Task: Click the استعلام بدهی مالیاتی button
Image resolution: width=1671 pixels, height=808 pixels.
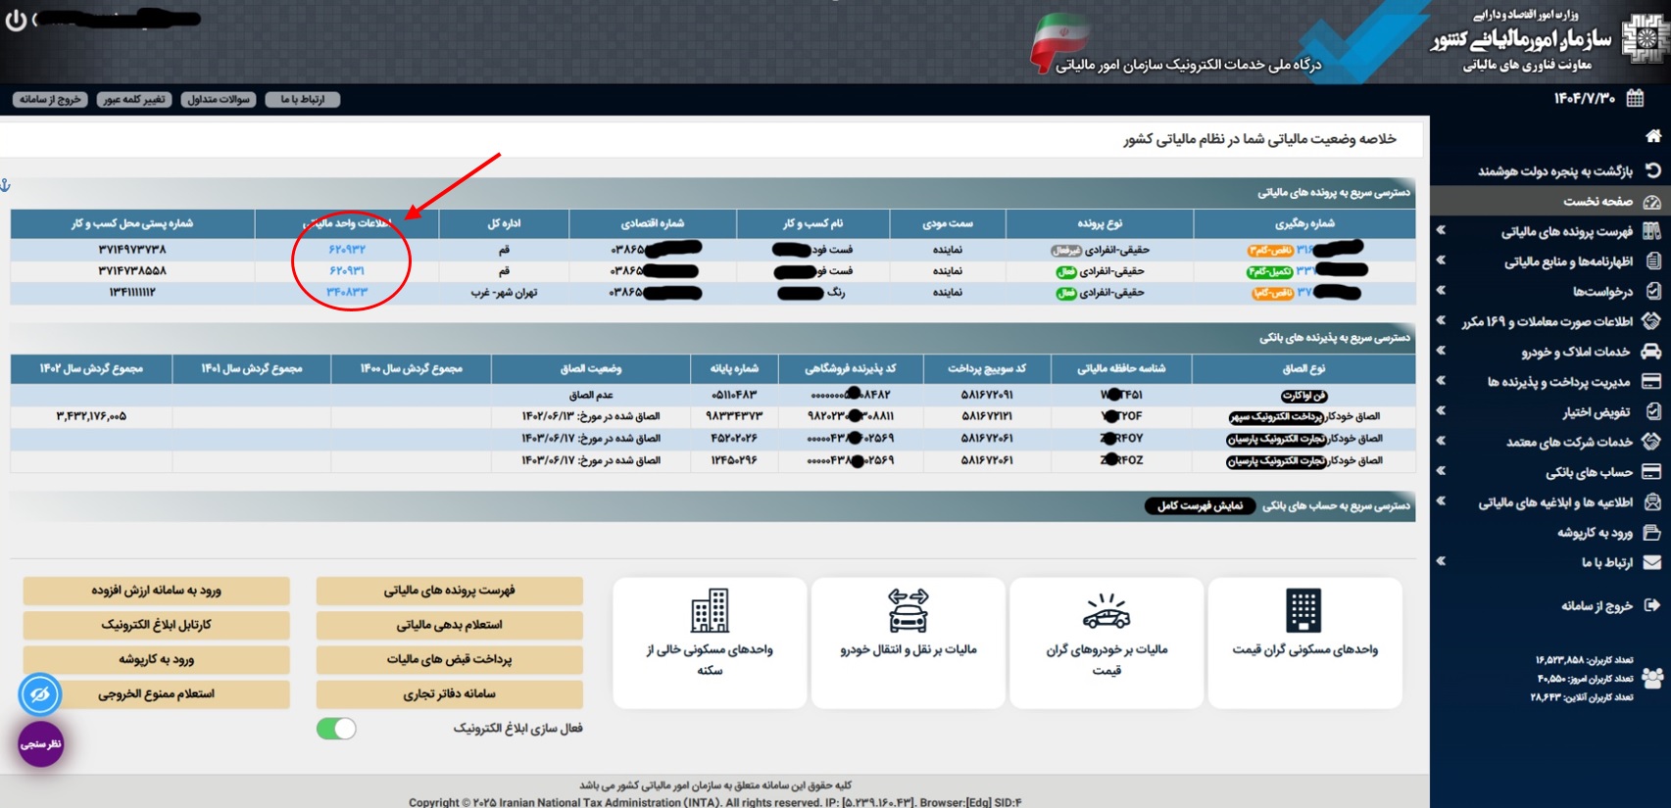Action: pos(449,625)
